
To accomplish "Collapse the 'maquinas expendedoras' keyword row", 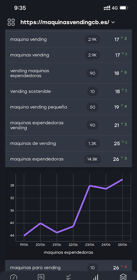I will (68, 159).
